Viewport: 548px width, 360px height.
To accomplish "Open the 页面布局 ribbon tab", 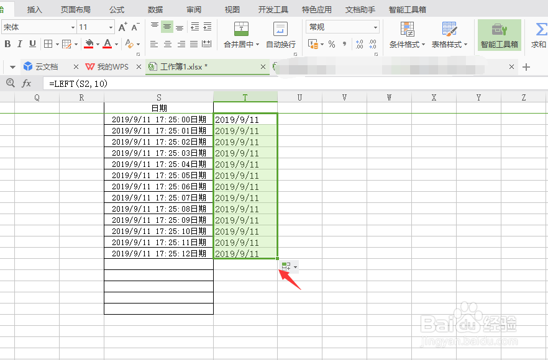I will coord(76,9).
